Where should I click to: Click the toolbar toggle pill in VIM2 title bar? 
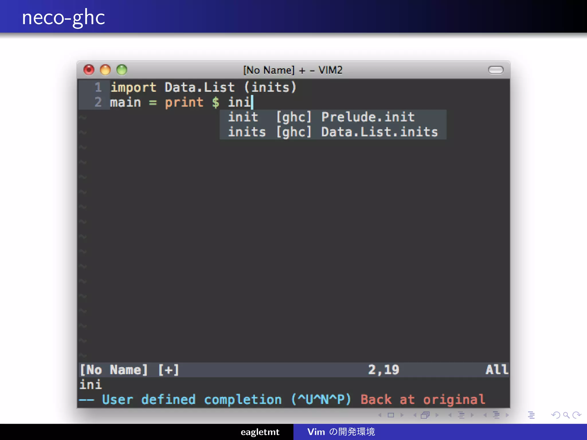click(x=496, y=70)
